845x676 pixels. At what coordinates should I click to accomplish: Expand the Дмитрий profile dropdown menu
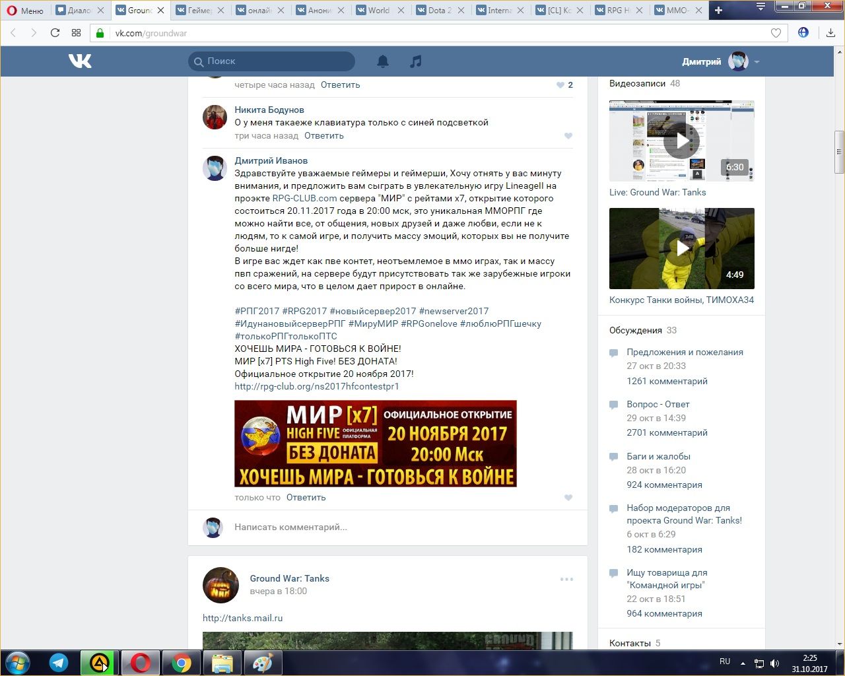click(x=757, y=62)
